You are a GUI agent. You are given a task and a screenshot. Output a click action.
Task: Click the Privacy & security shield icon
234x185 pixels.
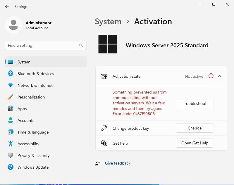[x=11, y=155]
